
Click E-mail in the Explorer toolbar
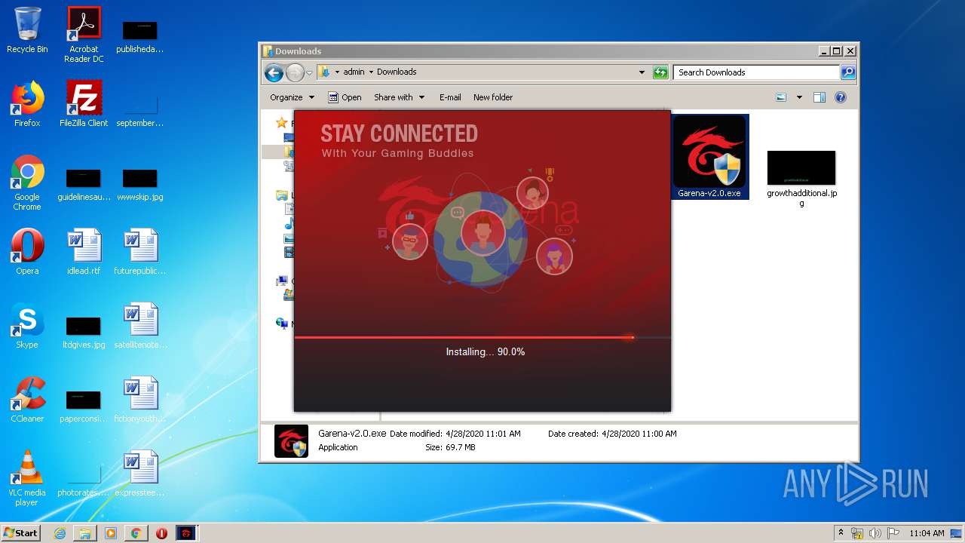(450, 97)
